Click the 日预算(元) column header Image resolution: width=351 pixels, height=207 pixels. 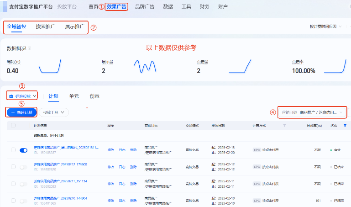coord(314,126)
